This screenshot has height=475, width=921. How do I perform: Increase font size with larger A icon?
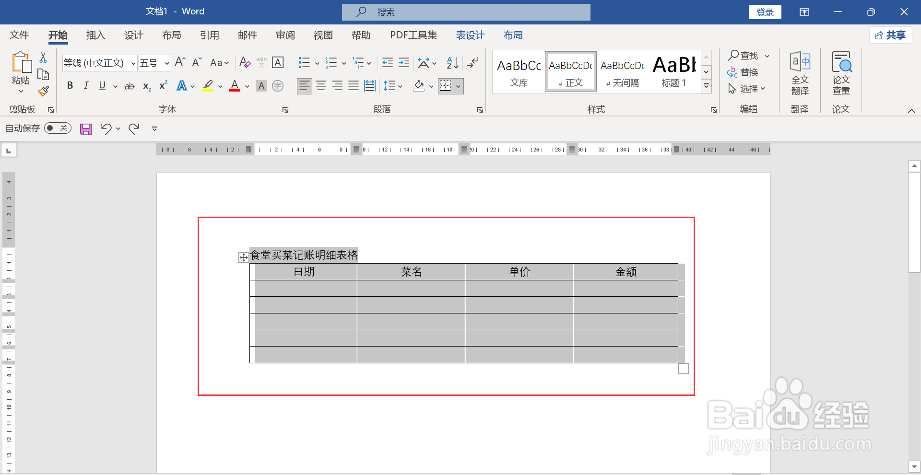coord(180,62)
